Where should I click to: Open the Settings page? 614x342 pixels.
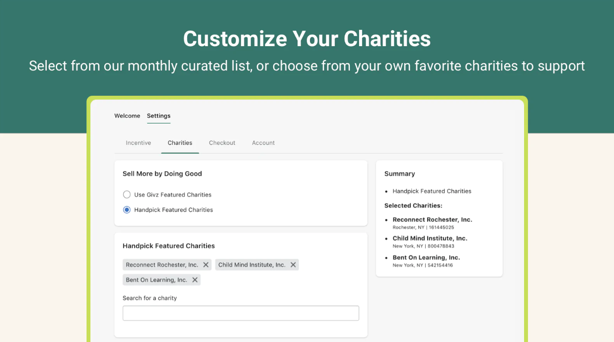click(x=158, y=116)
